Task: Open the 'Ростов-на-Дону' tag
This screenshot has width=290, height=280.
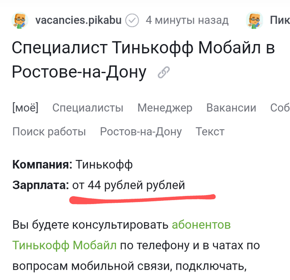Action: coord(141,132)
